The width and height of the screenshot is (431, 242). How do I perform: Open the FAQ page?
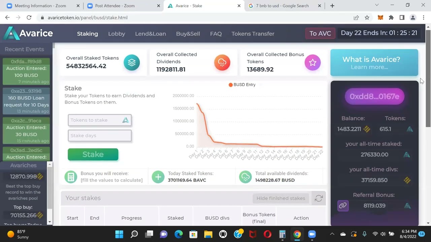click(216, 34)
